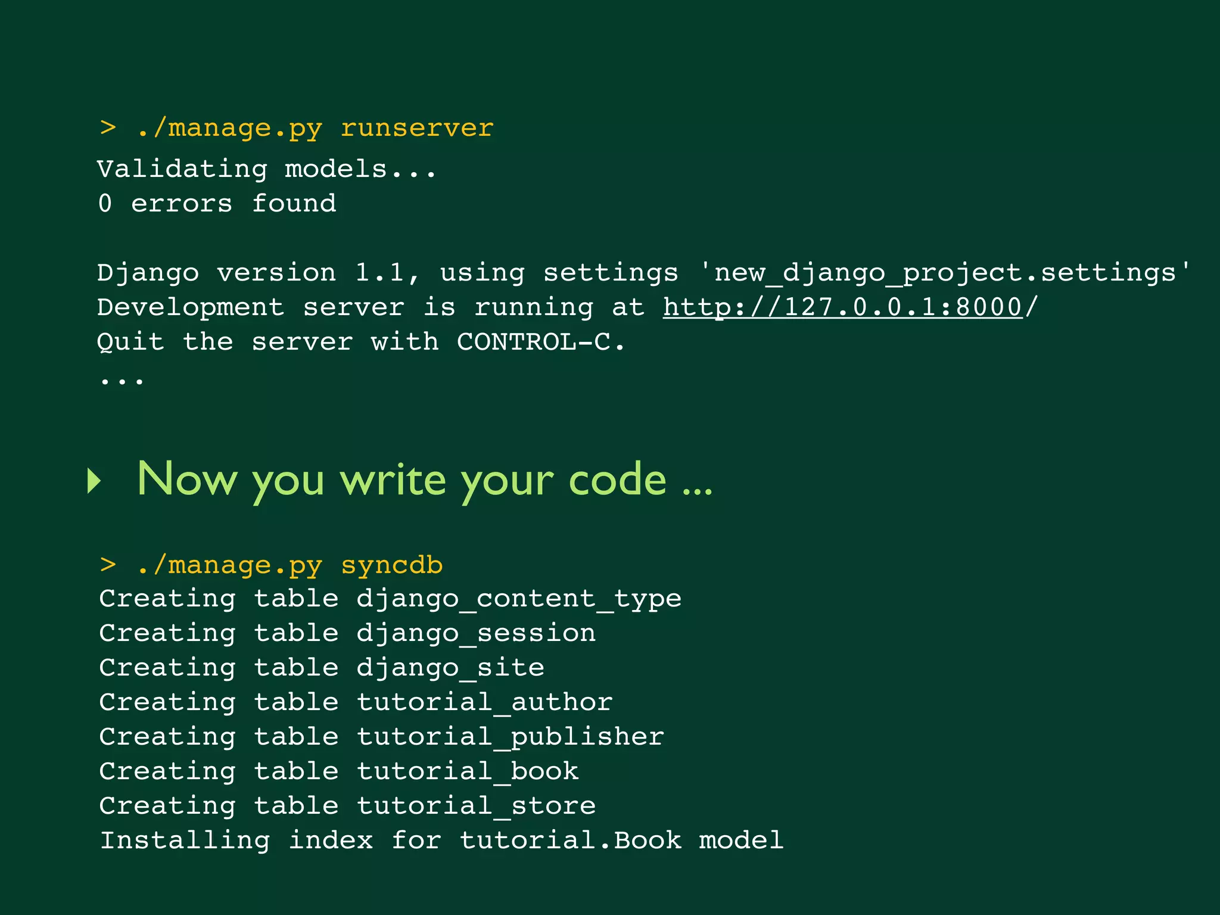The image size is (1220, 915).
Task: Click the triangle bullet before 'Now you write'
Action: coord(94,481)
